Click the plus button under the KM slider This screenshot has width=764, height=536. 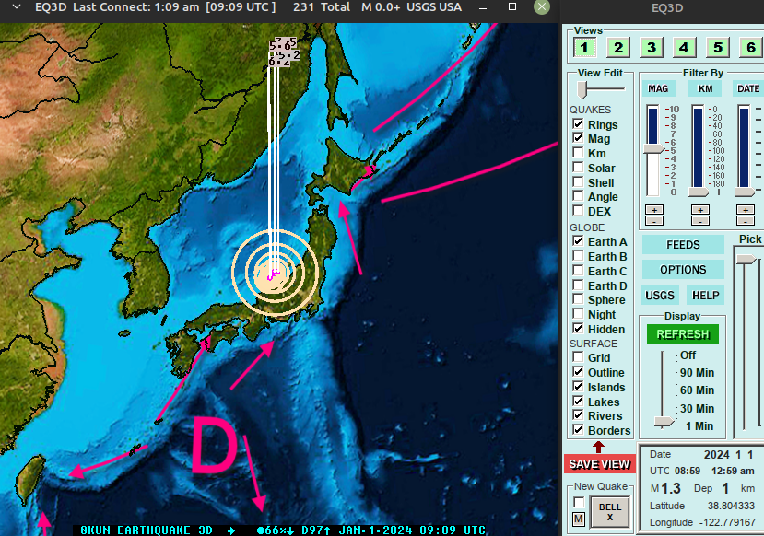700,210
